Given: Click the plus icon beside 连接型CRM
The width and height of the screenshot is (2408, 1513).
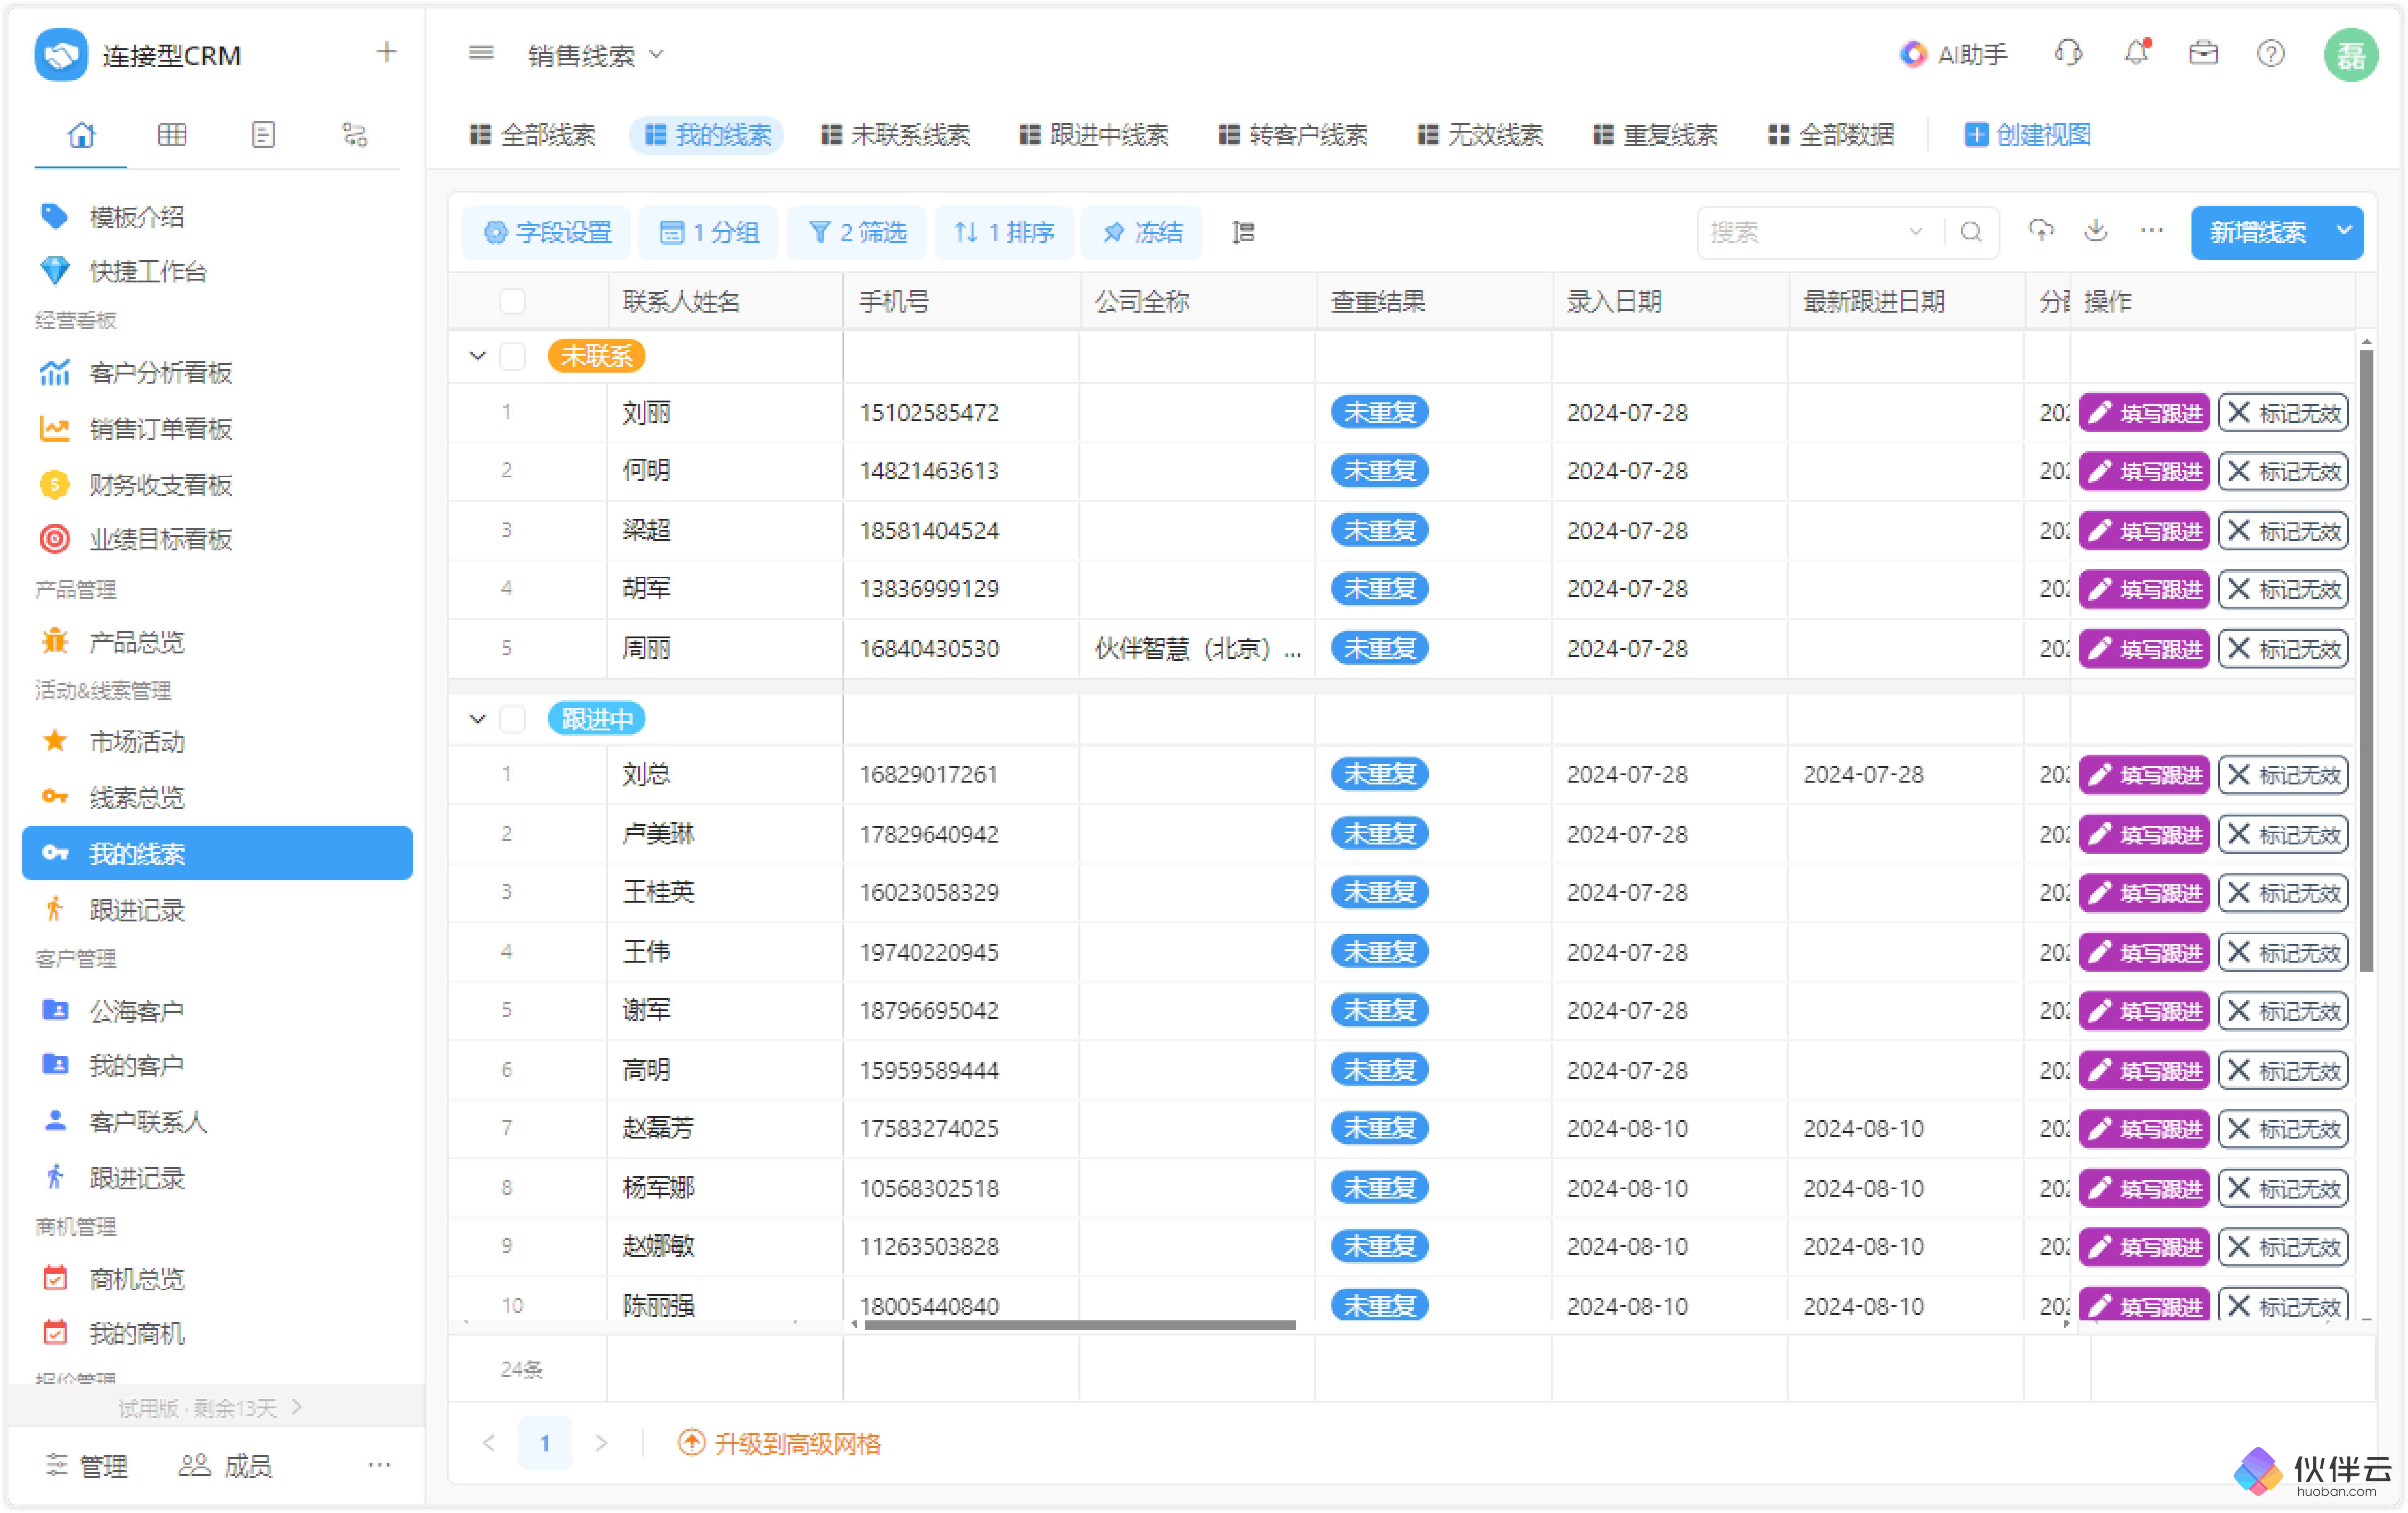Looking at the screenshot, I should (386, 52).
